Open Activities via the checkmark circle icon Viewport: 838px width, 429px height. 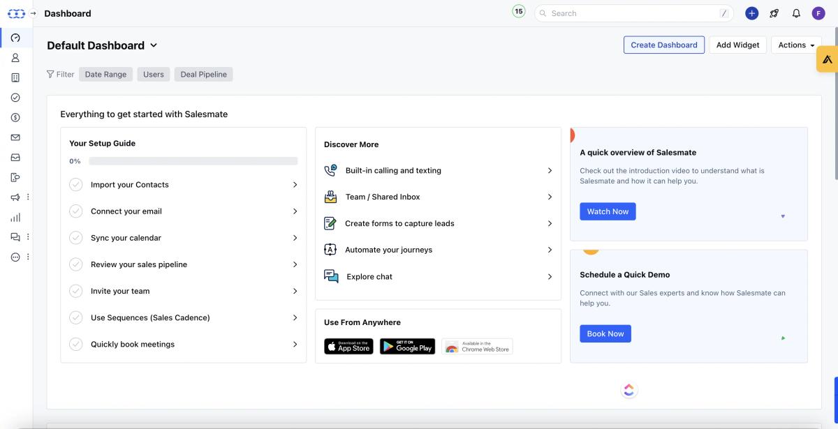(15, 98)
